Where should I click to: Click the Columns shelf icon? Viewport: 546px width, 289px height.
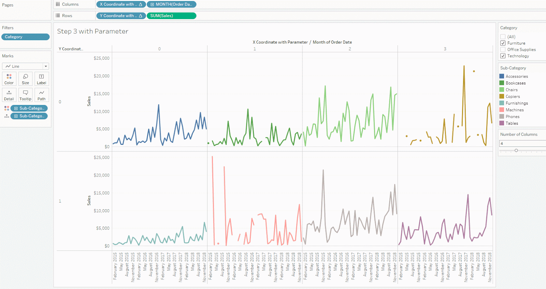[x=58, y=4]
